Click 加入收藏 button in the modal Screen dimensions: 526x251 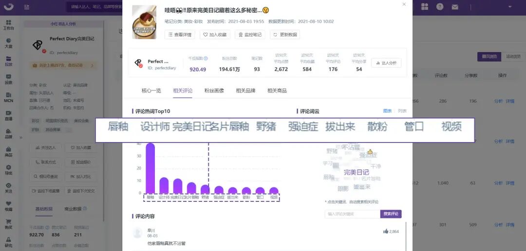[215, 35]
